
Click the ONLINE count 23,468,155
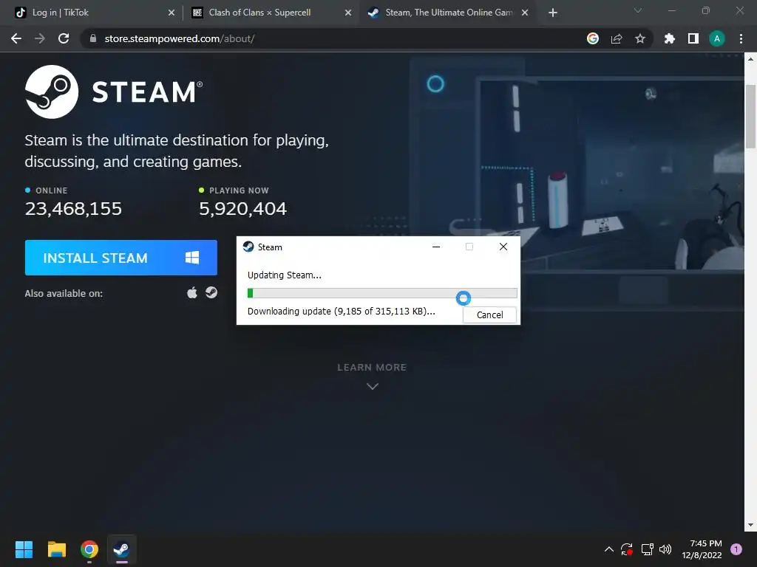(73, 208)
